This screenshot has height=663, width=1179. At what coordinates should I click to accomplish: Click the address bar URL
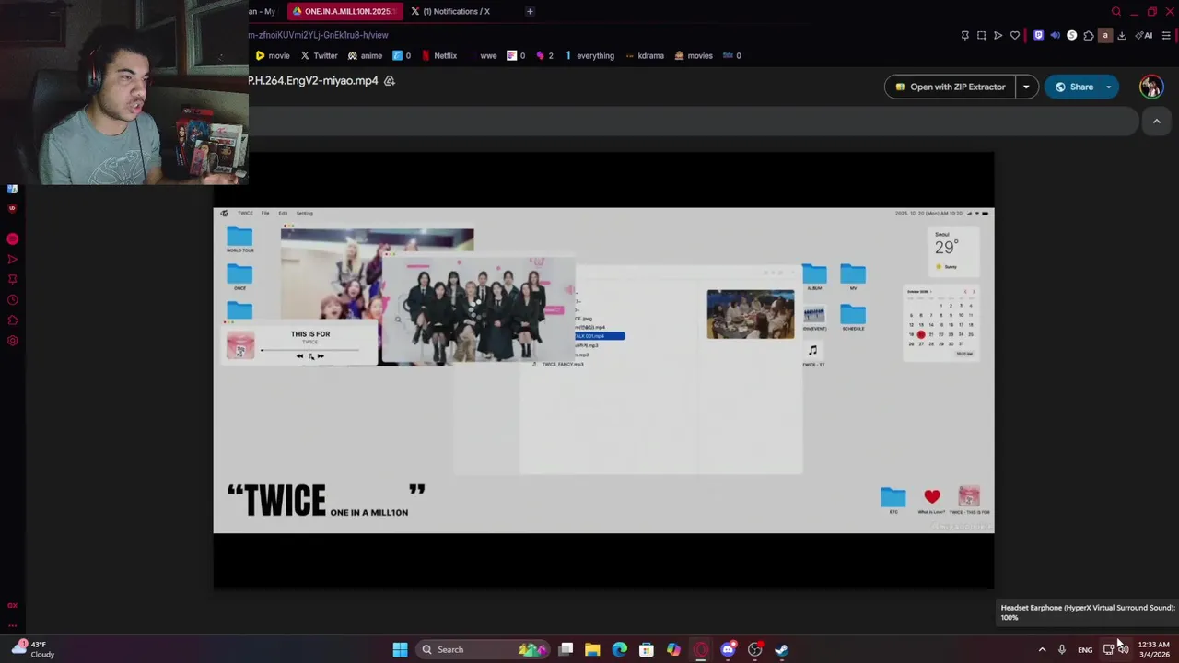coord(318,35)
